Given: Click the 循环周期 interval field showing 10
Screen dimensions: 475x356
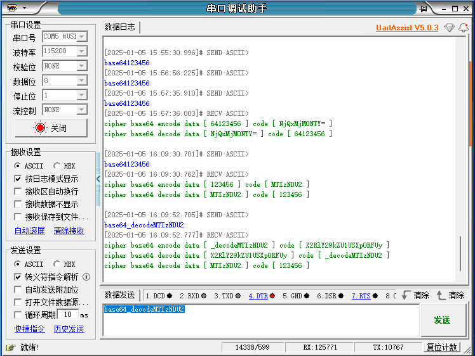Looking at the screenshot, I should coord(67,315).
